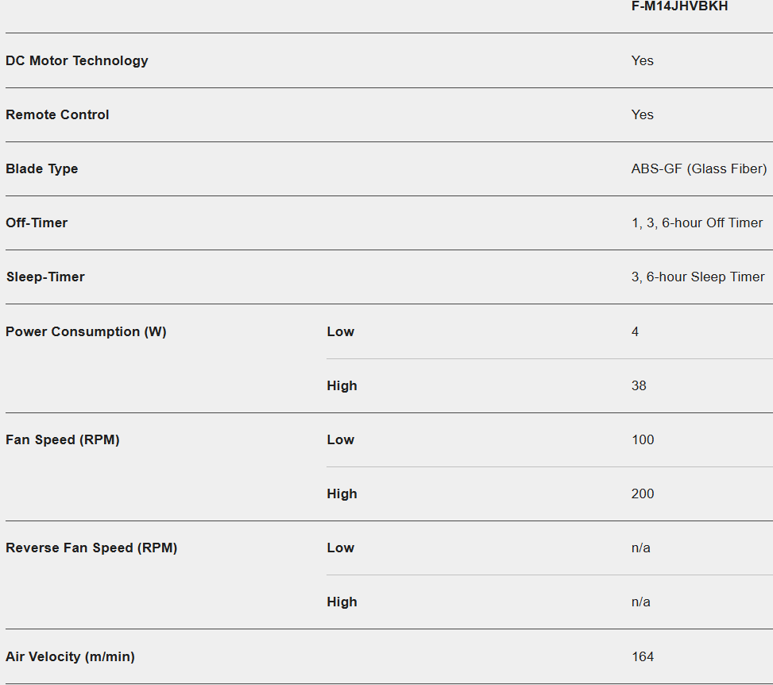Click the High fan speed value 200
773x685 pixels.
coord(643,493)
